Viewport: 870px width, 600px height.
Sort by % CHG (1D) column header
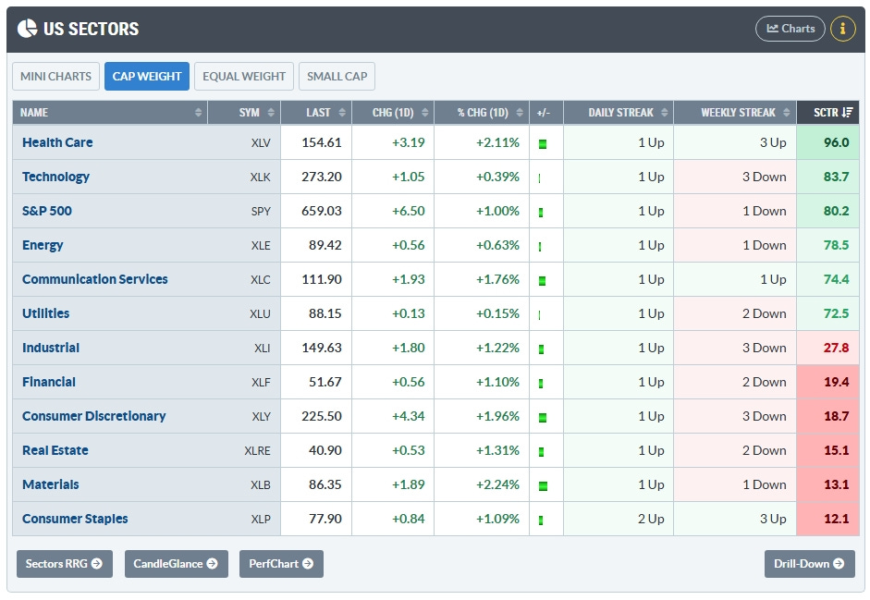(482, 113)
